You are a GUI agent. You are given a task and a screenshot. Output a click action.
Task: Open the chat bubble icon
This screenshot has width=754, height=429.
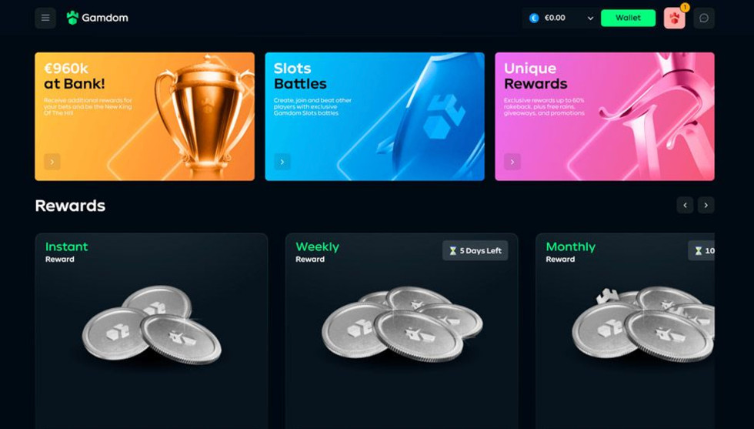tap(703, 18)
